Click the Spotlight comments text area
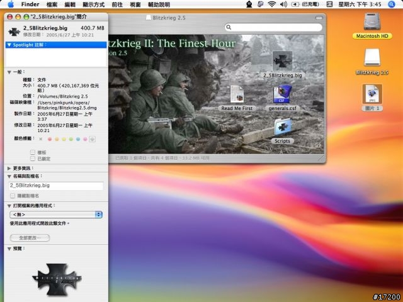 coord(56,57)
